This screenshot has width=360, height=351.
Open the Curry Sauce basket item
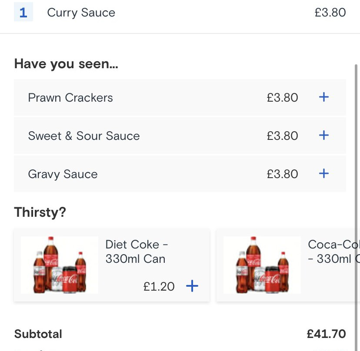tap(81, 13)
